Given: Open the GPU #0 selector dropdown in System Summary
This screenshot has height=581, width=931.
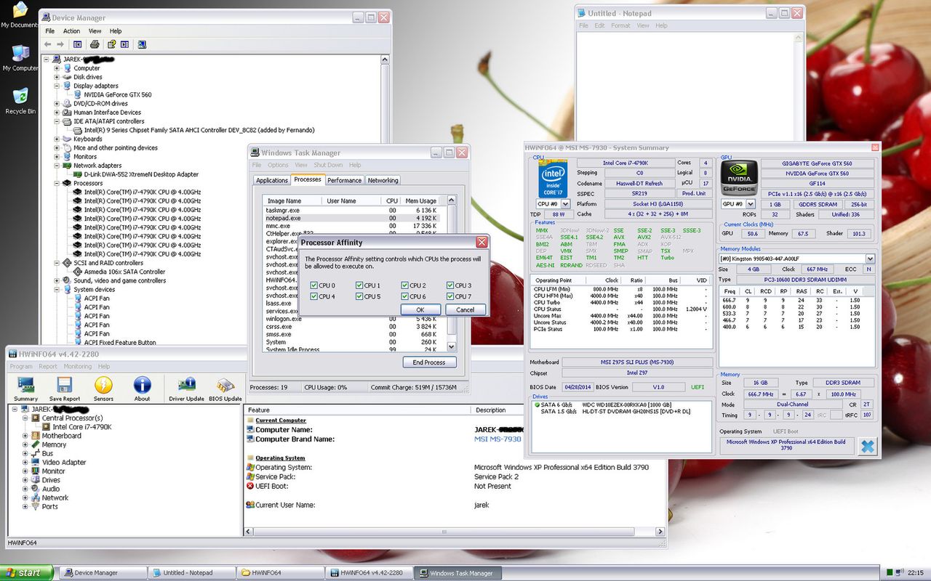Looking at the screenshot, I should [x=752, y=204].
